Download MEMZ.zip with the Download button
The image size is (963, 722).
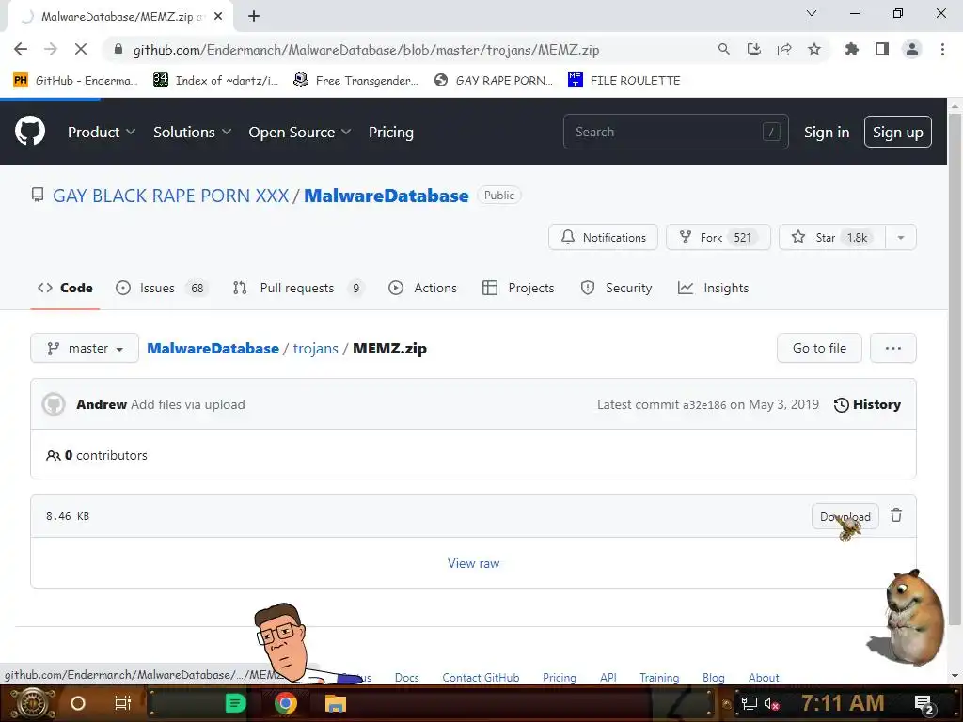[x=845, y=516]
